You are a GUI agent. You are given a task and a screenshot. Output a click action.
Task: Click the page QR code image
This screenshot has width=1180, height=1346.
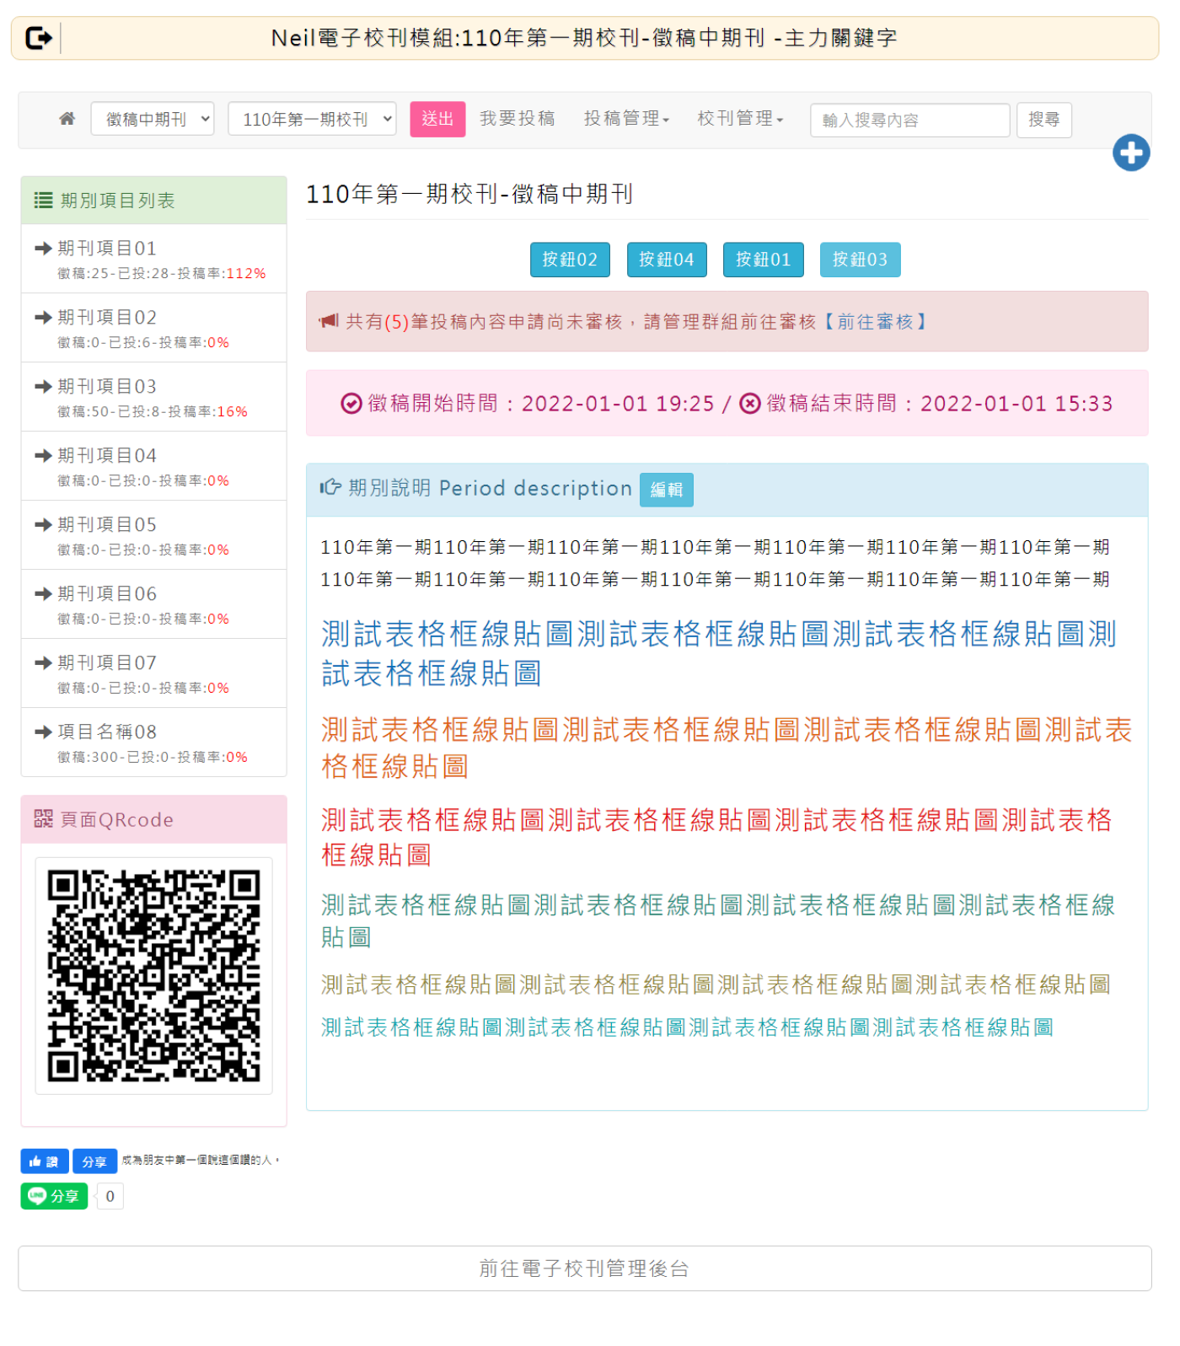click(153, 975)
